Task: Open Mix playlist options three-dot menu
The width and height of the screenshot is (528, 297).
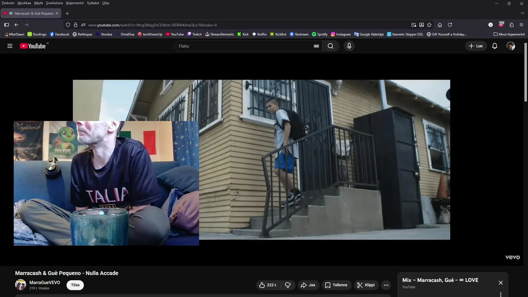Action: tap(500, 295)
